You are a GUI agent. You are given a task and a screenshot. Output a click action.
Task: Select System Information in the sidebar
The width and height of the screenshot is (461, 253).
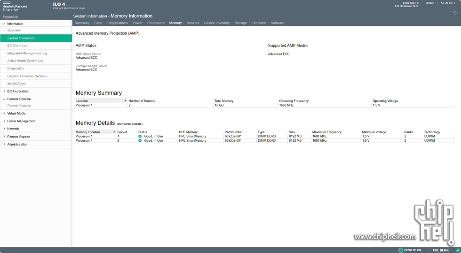pos(36,38)
